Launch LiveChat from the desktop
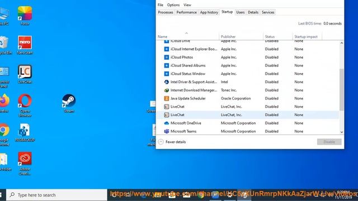The height and width of the screenshot is (201, 358). 25,74
